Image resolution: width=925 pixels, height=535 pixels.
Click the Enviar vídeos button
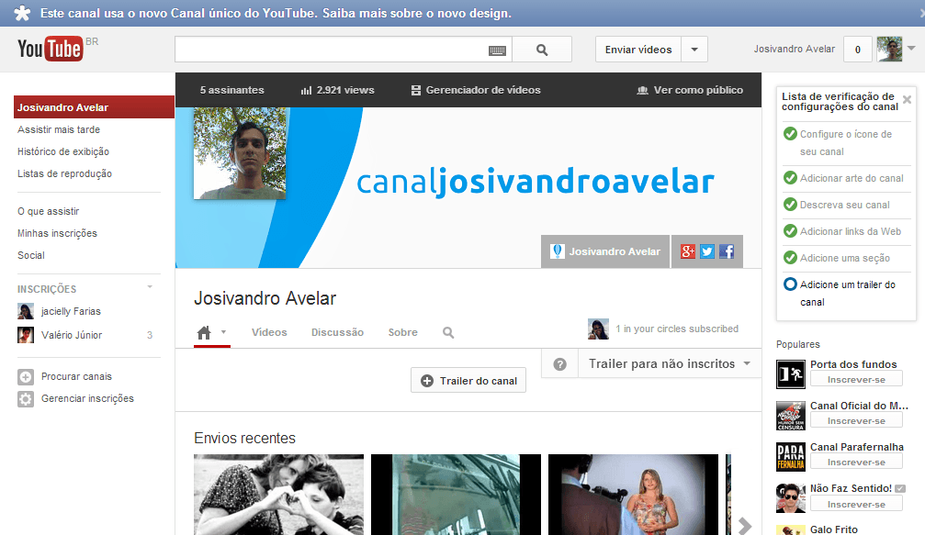point(638,50)
